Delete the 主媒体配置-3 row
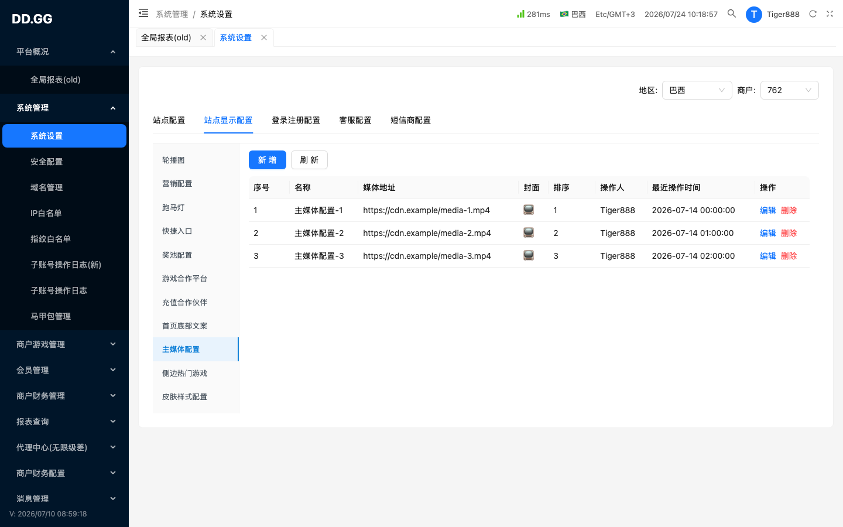Screen dimensions: 843x527 click(789, 256)
